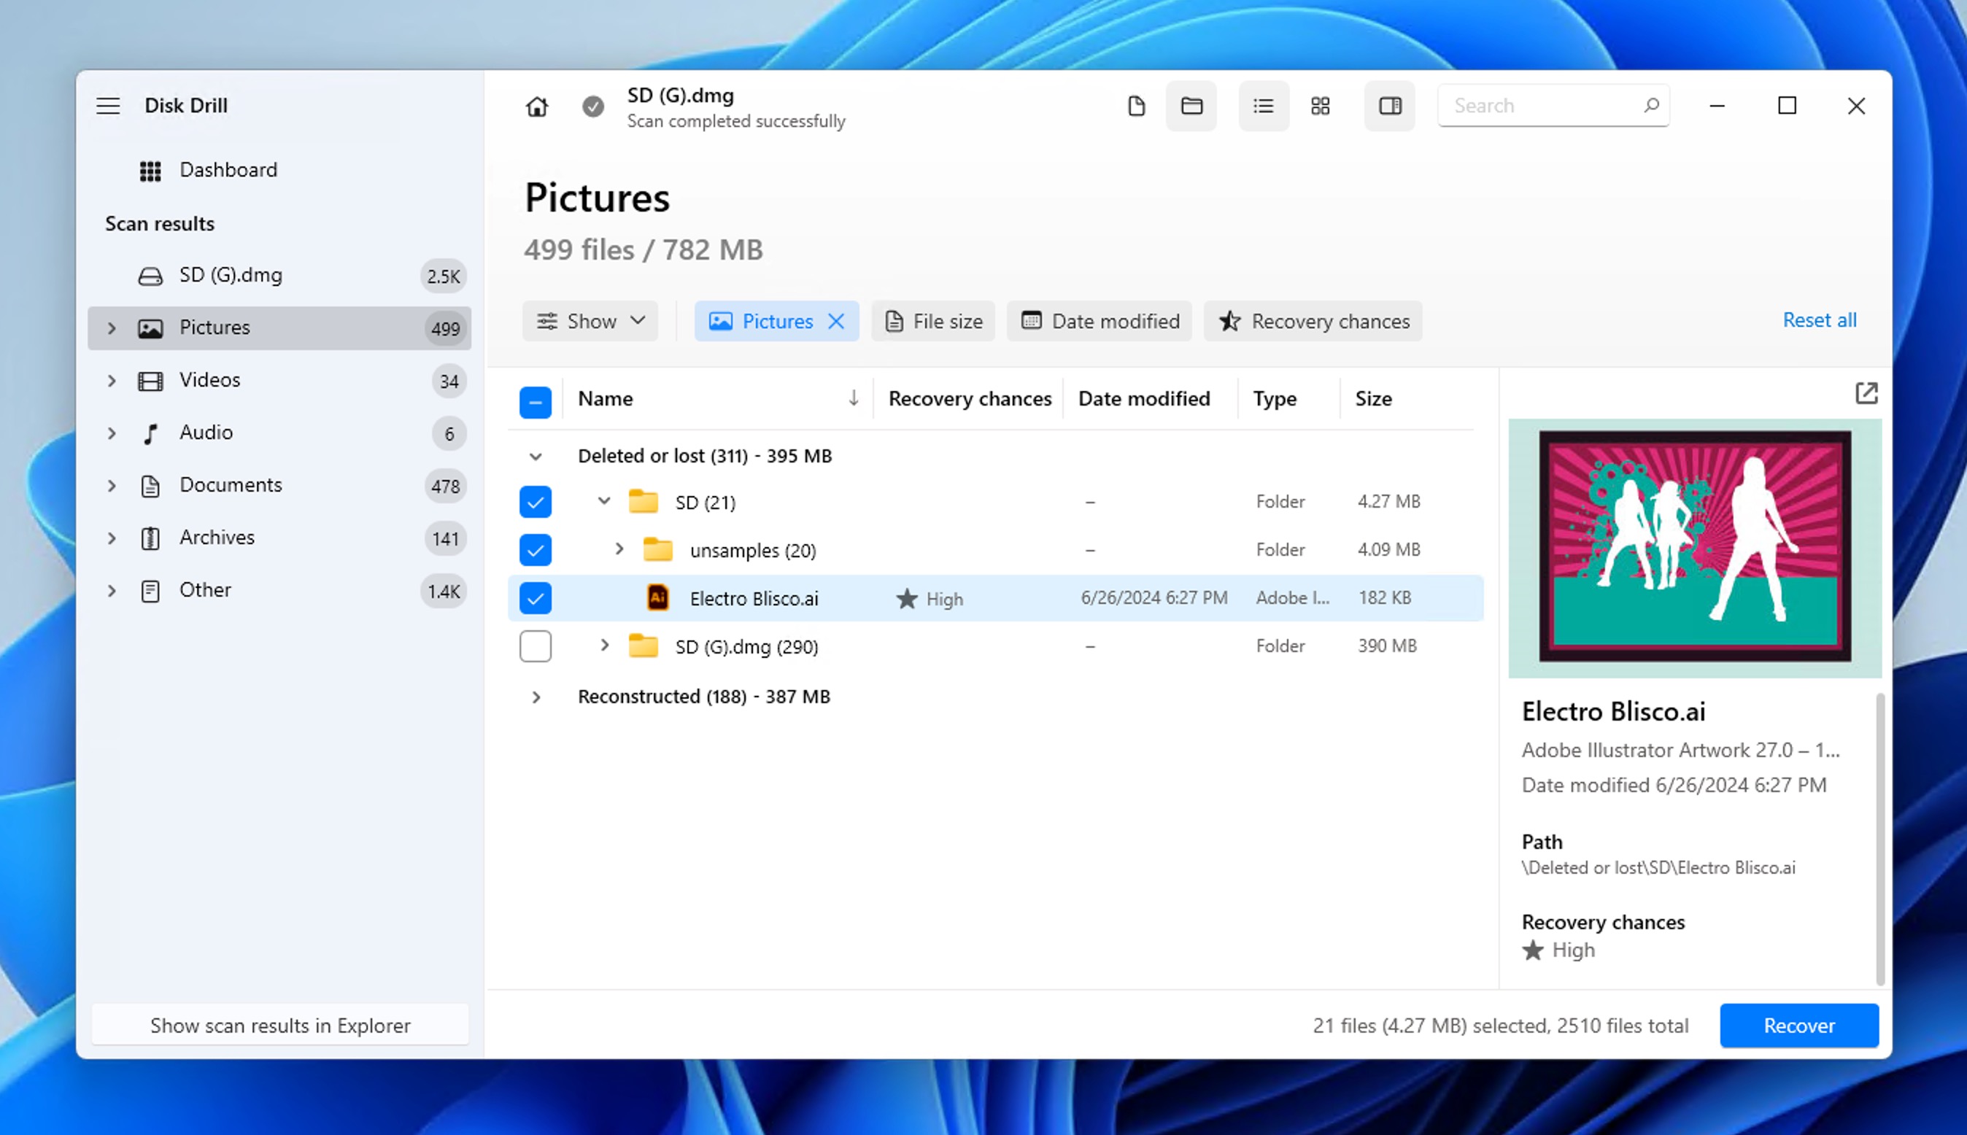1967x1135 pixels.
Task: Sort by Type column header
Action: point(1275,398)
